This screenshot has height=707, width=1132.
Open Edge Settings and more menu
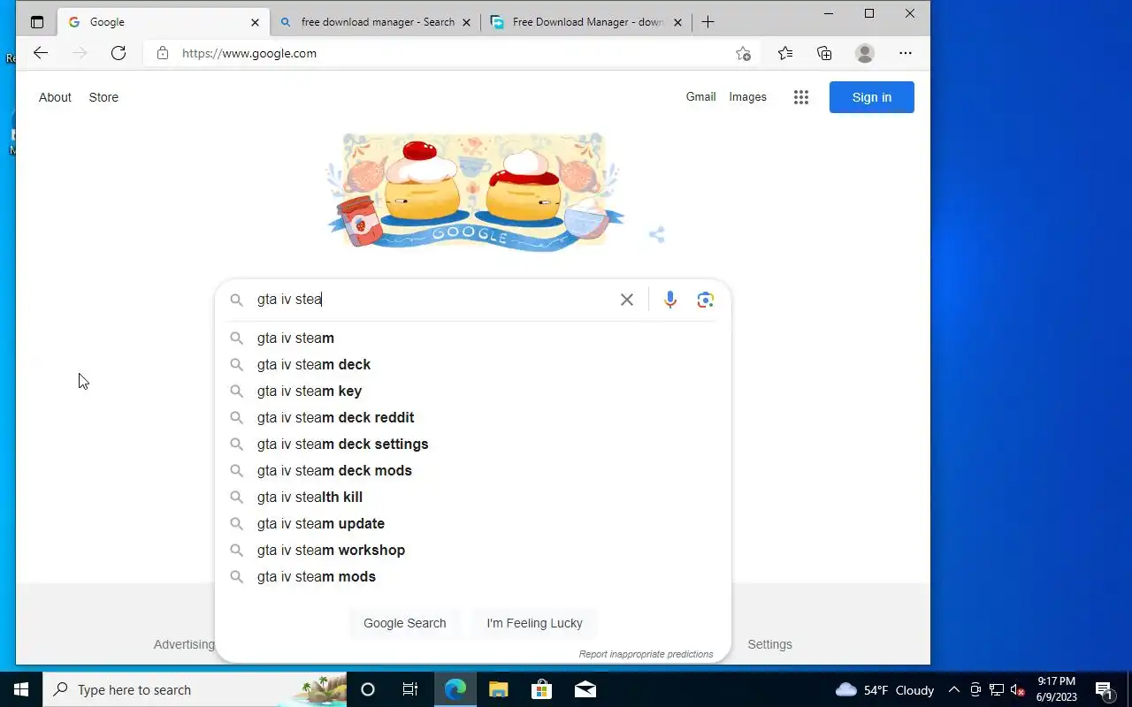[906, 53]
